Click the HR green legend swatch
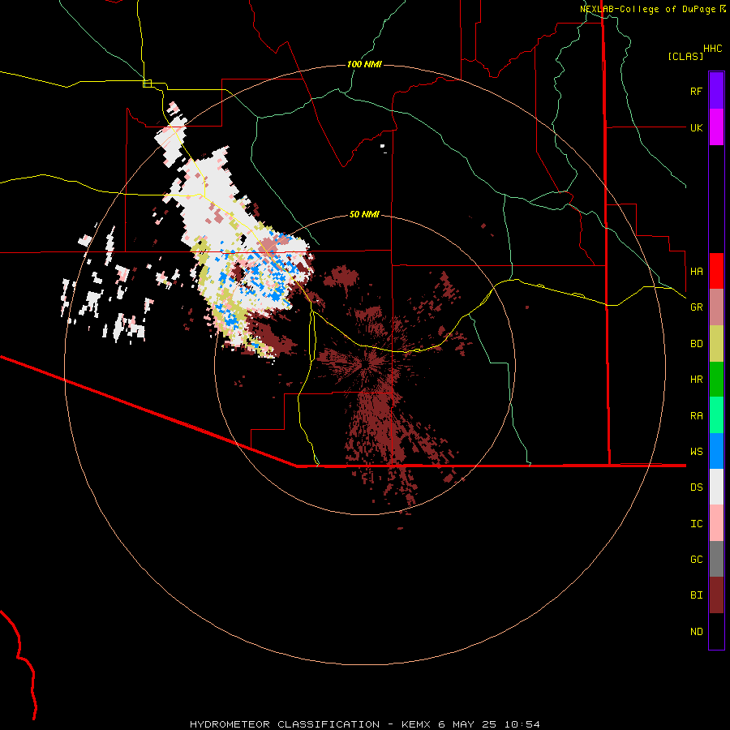 click(716, 380)
